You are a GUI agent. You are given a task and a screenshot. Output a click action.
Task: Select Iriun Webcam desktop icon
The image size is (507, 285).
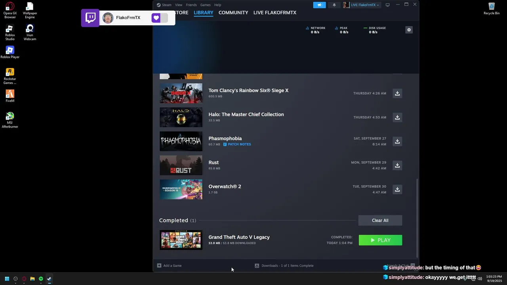30,32
